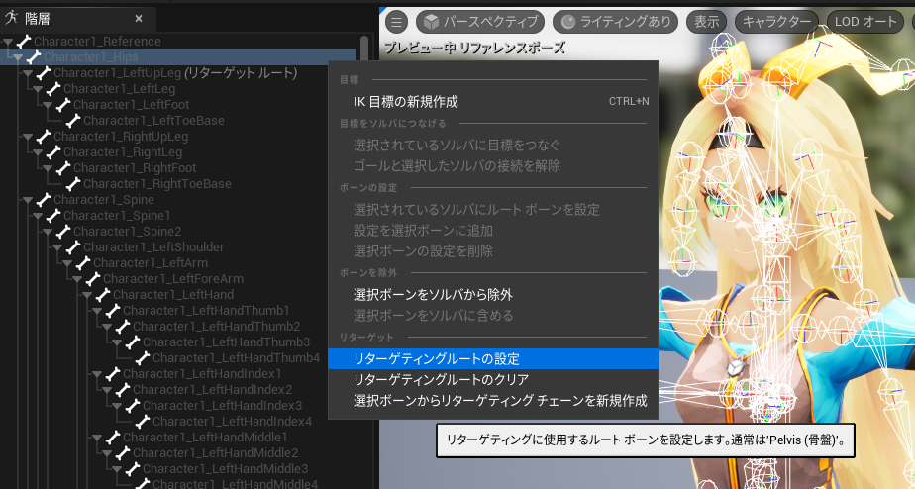Click bone icon of Character1_LeftFoot
Viewport: 915px width, 489px height.
tap(63, 105)
